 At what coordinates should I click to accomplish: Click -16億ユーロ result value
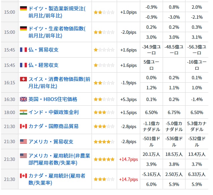point(197,65)
